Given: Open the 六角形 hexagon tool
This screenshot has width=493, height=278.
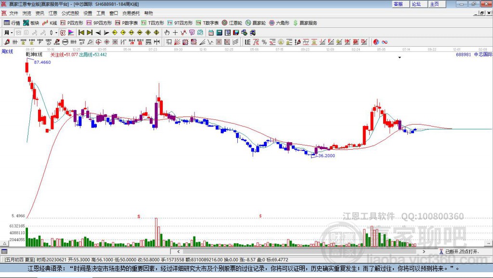Looking at the screenshot, I should pyautogui.click(x=279, y=23).
